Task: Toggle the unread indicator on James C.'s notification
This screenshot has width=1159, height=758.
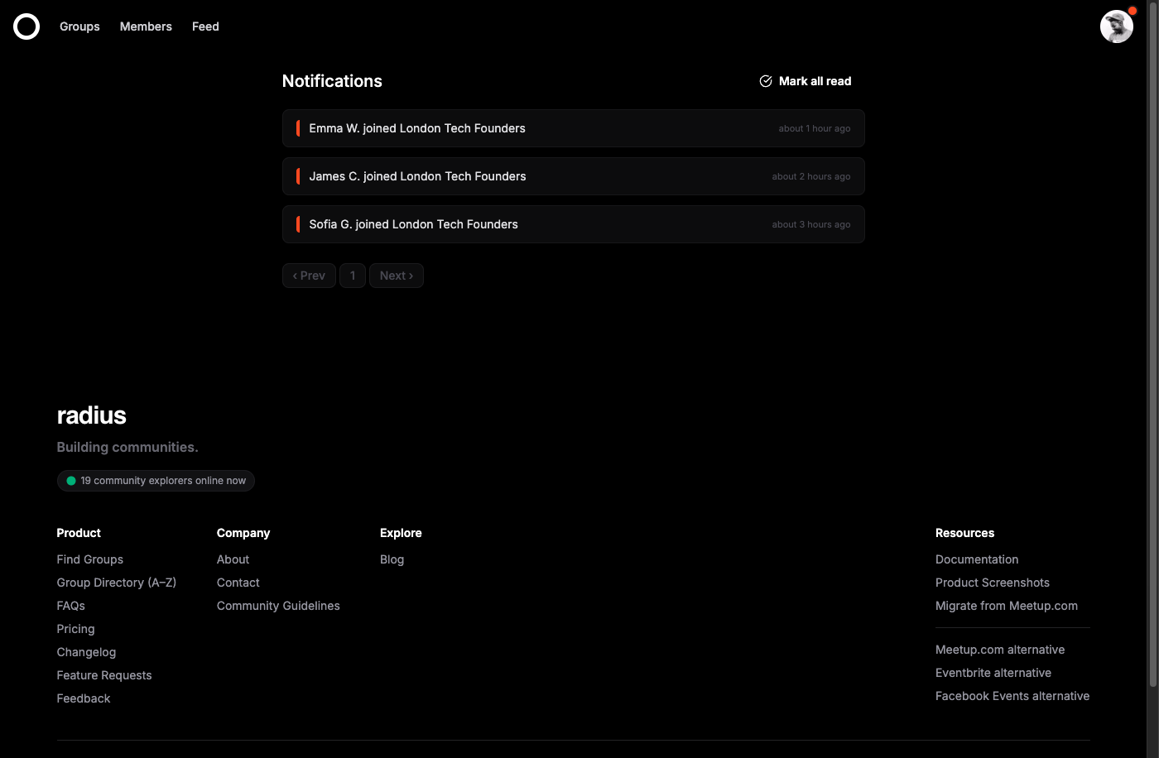Action: [x=298, y=176]
